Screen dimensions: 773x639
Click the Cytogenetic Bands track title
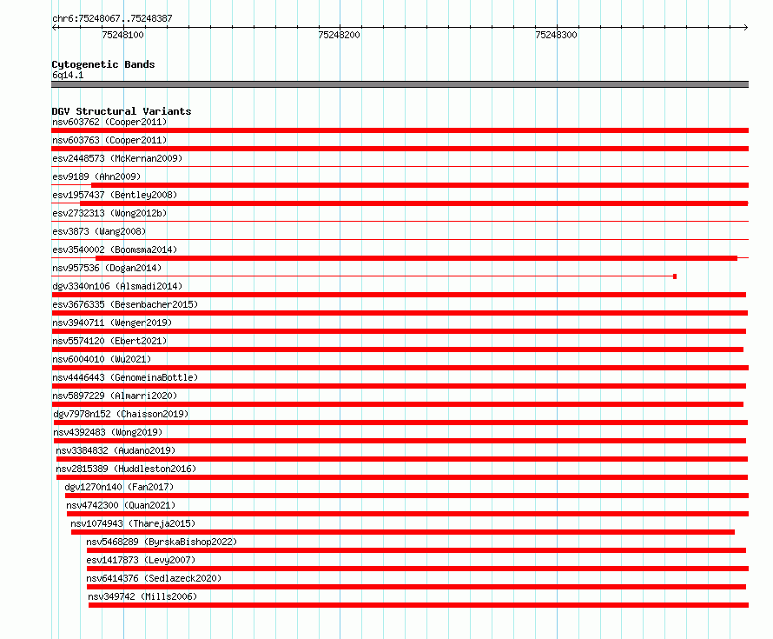click(103, 64)
